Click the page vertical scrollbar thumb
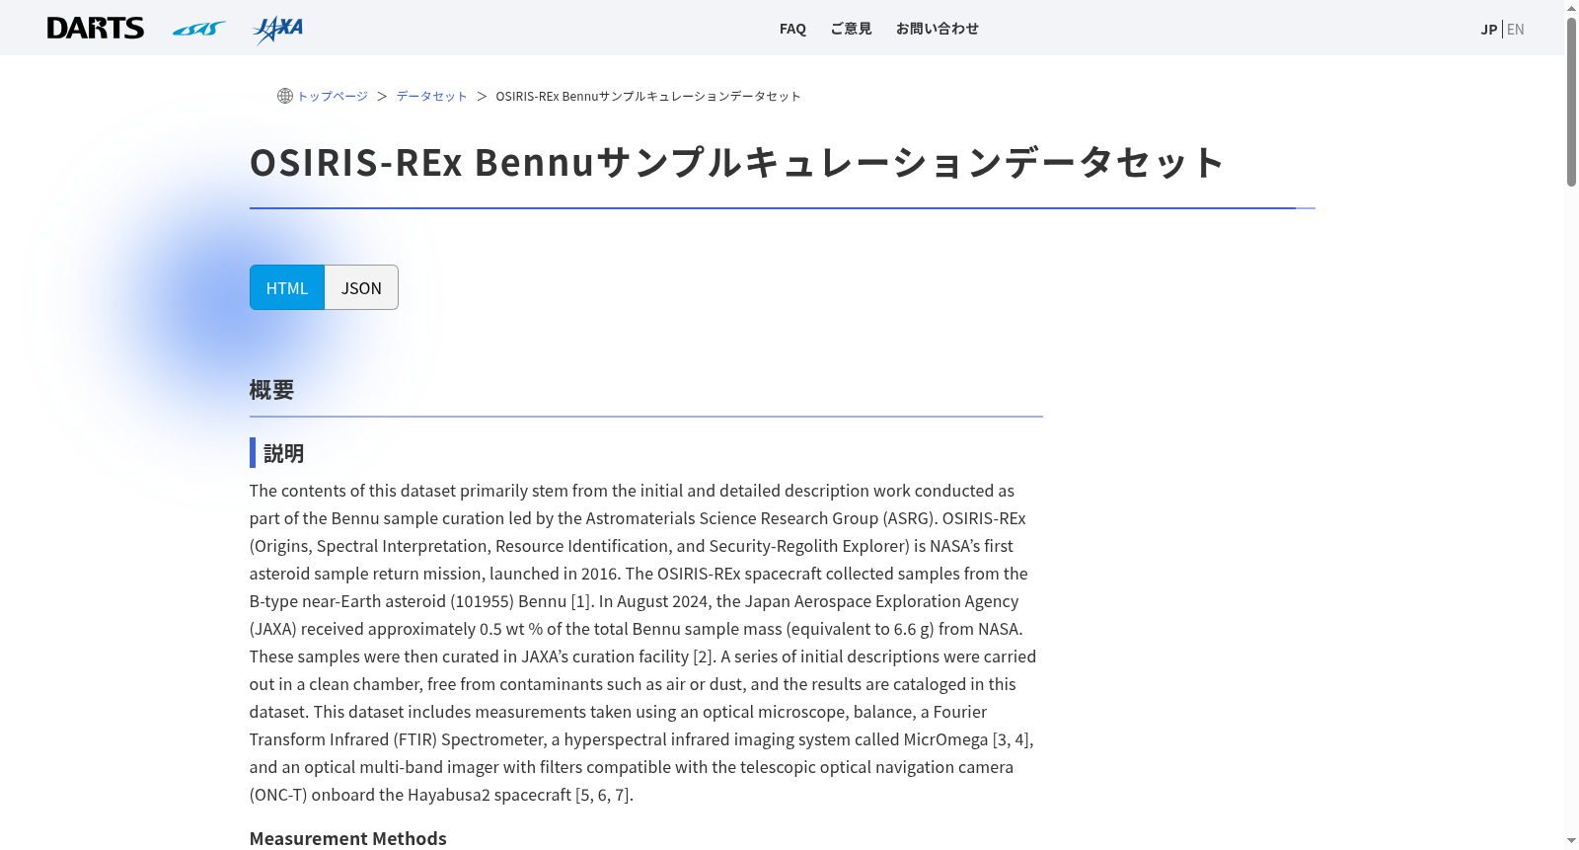This screenshot has width=1579, height=850. click(1571, 102)
